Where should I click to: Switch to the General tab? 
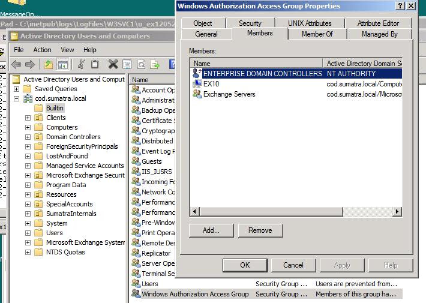click(206, 34)
